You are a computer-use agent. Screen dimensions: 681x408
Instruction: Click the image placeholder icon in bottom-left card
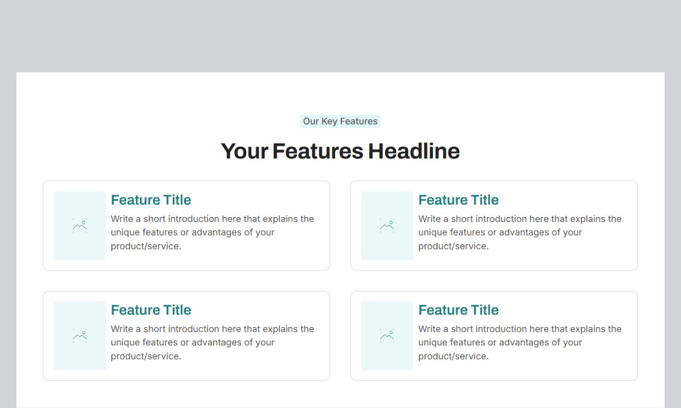(80, 336)
